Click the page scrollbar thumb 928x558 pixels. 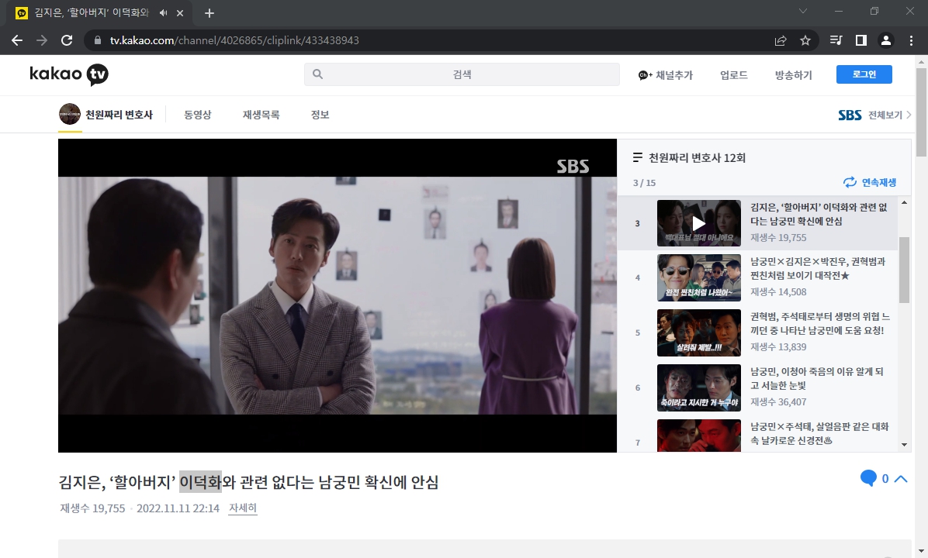pyautogui.click(x=922, y=112)
